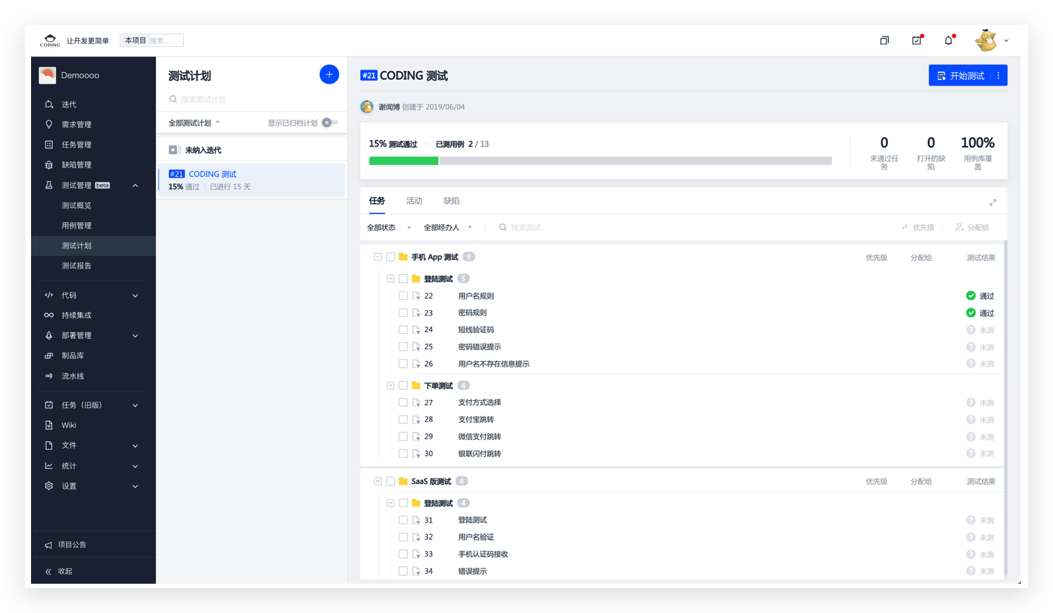Open the task checklist icon with red dot

click(x=916, y=40)
